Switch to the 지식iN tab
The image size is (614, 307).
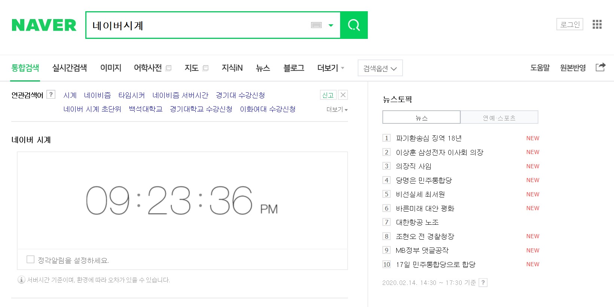point(232,68)
